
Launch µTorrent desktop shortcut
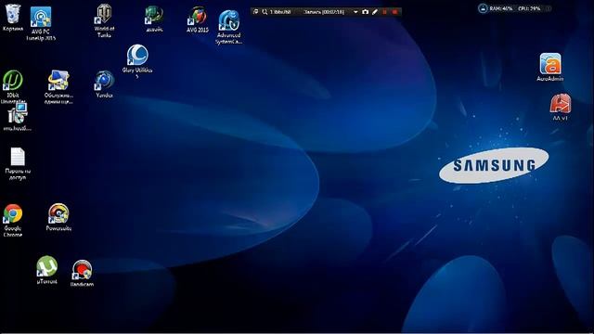point(46,270)
